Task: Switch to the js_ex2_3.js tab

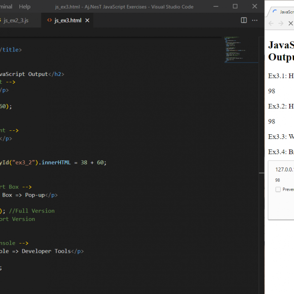Action: pos(16,21)
